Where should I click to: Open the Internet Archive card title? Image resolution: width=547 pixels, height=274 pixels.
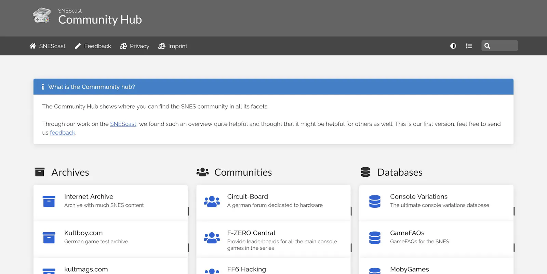point(89,196)
